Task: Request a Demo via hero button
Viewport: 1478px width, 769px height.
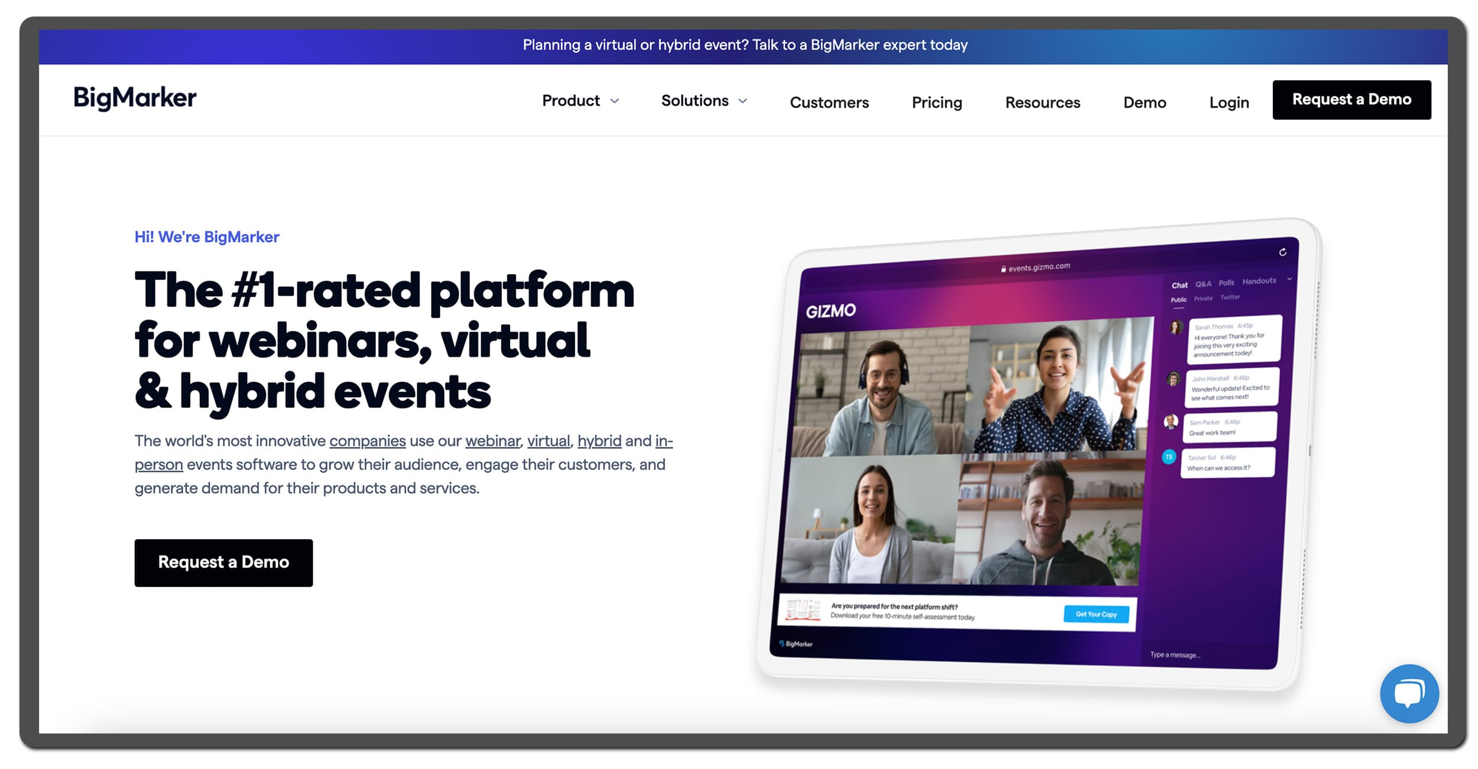Action: (224, 561)
